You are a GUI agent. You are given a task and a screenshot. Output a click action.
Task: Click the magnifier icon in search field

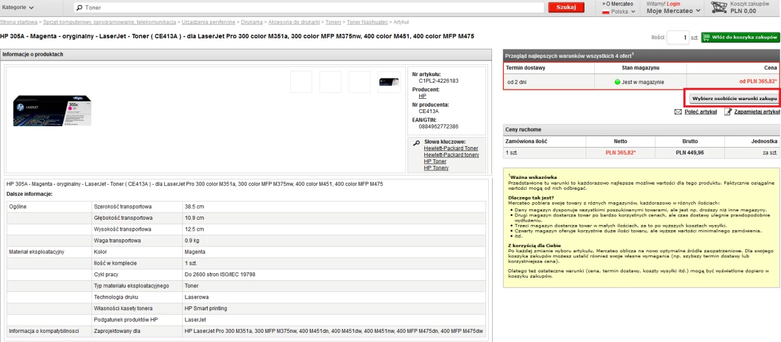[79, 8]
